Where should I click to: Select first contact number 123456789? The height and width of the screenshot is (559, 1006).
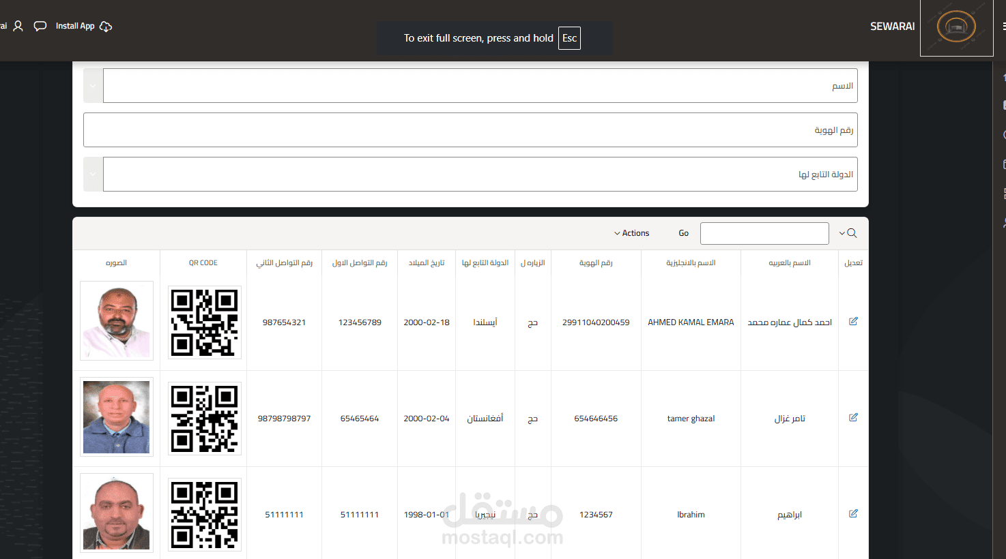(x=360, y=322)
